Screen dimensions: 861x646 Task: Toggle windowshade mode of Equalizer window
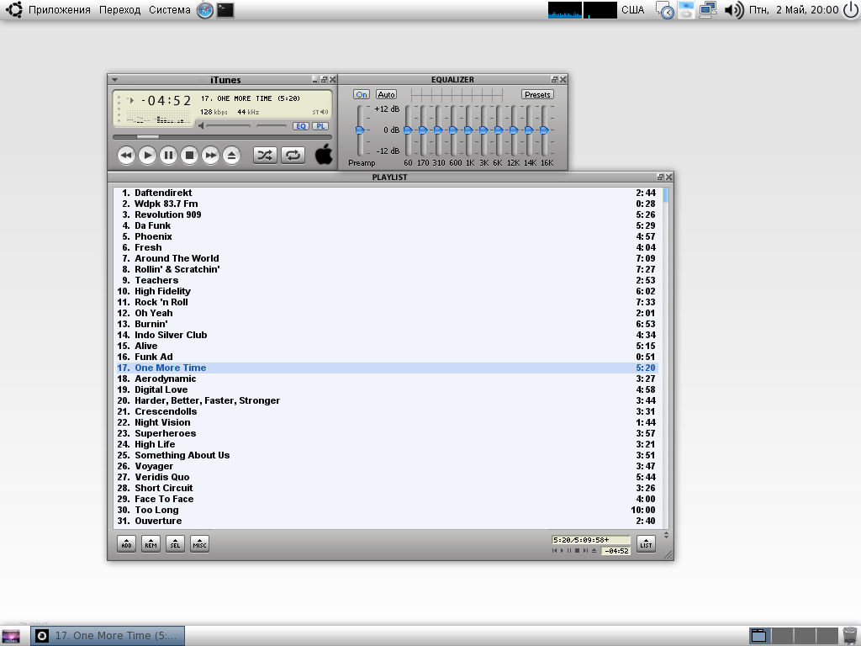pos(554,80)
